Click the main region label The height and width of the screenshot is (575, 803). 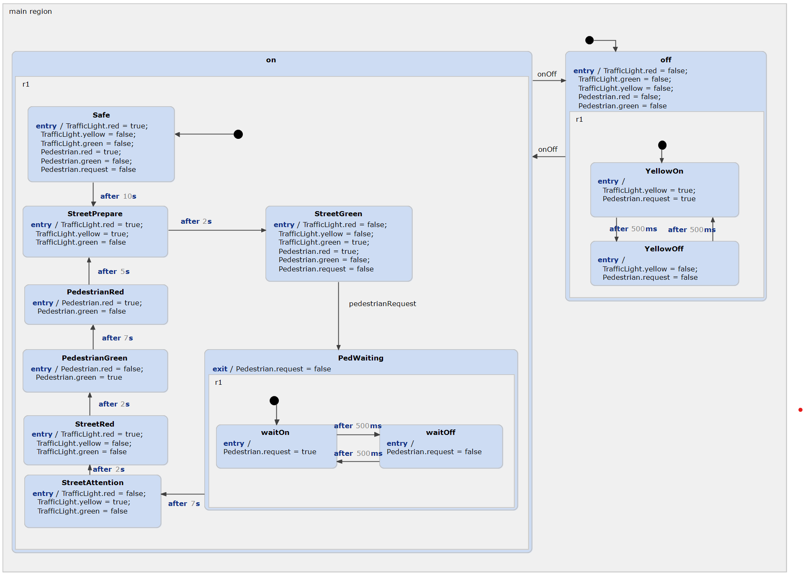[31, 11]
